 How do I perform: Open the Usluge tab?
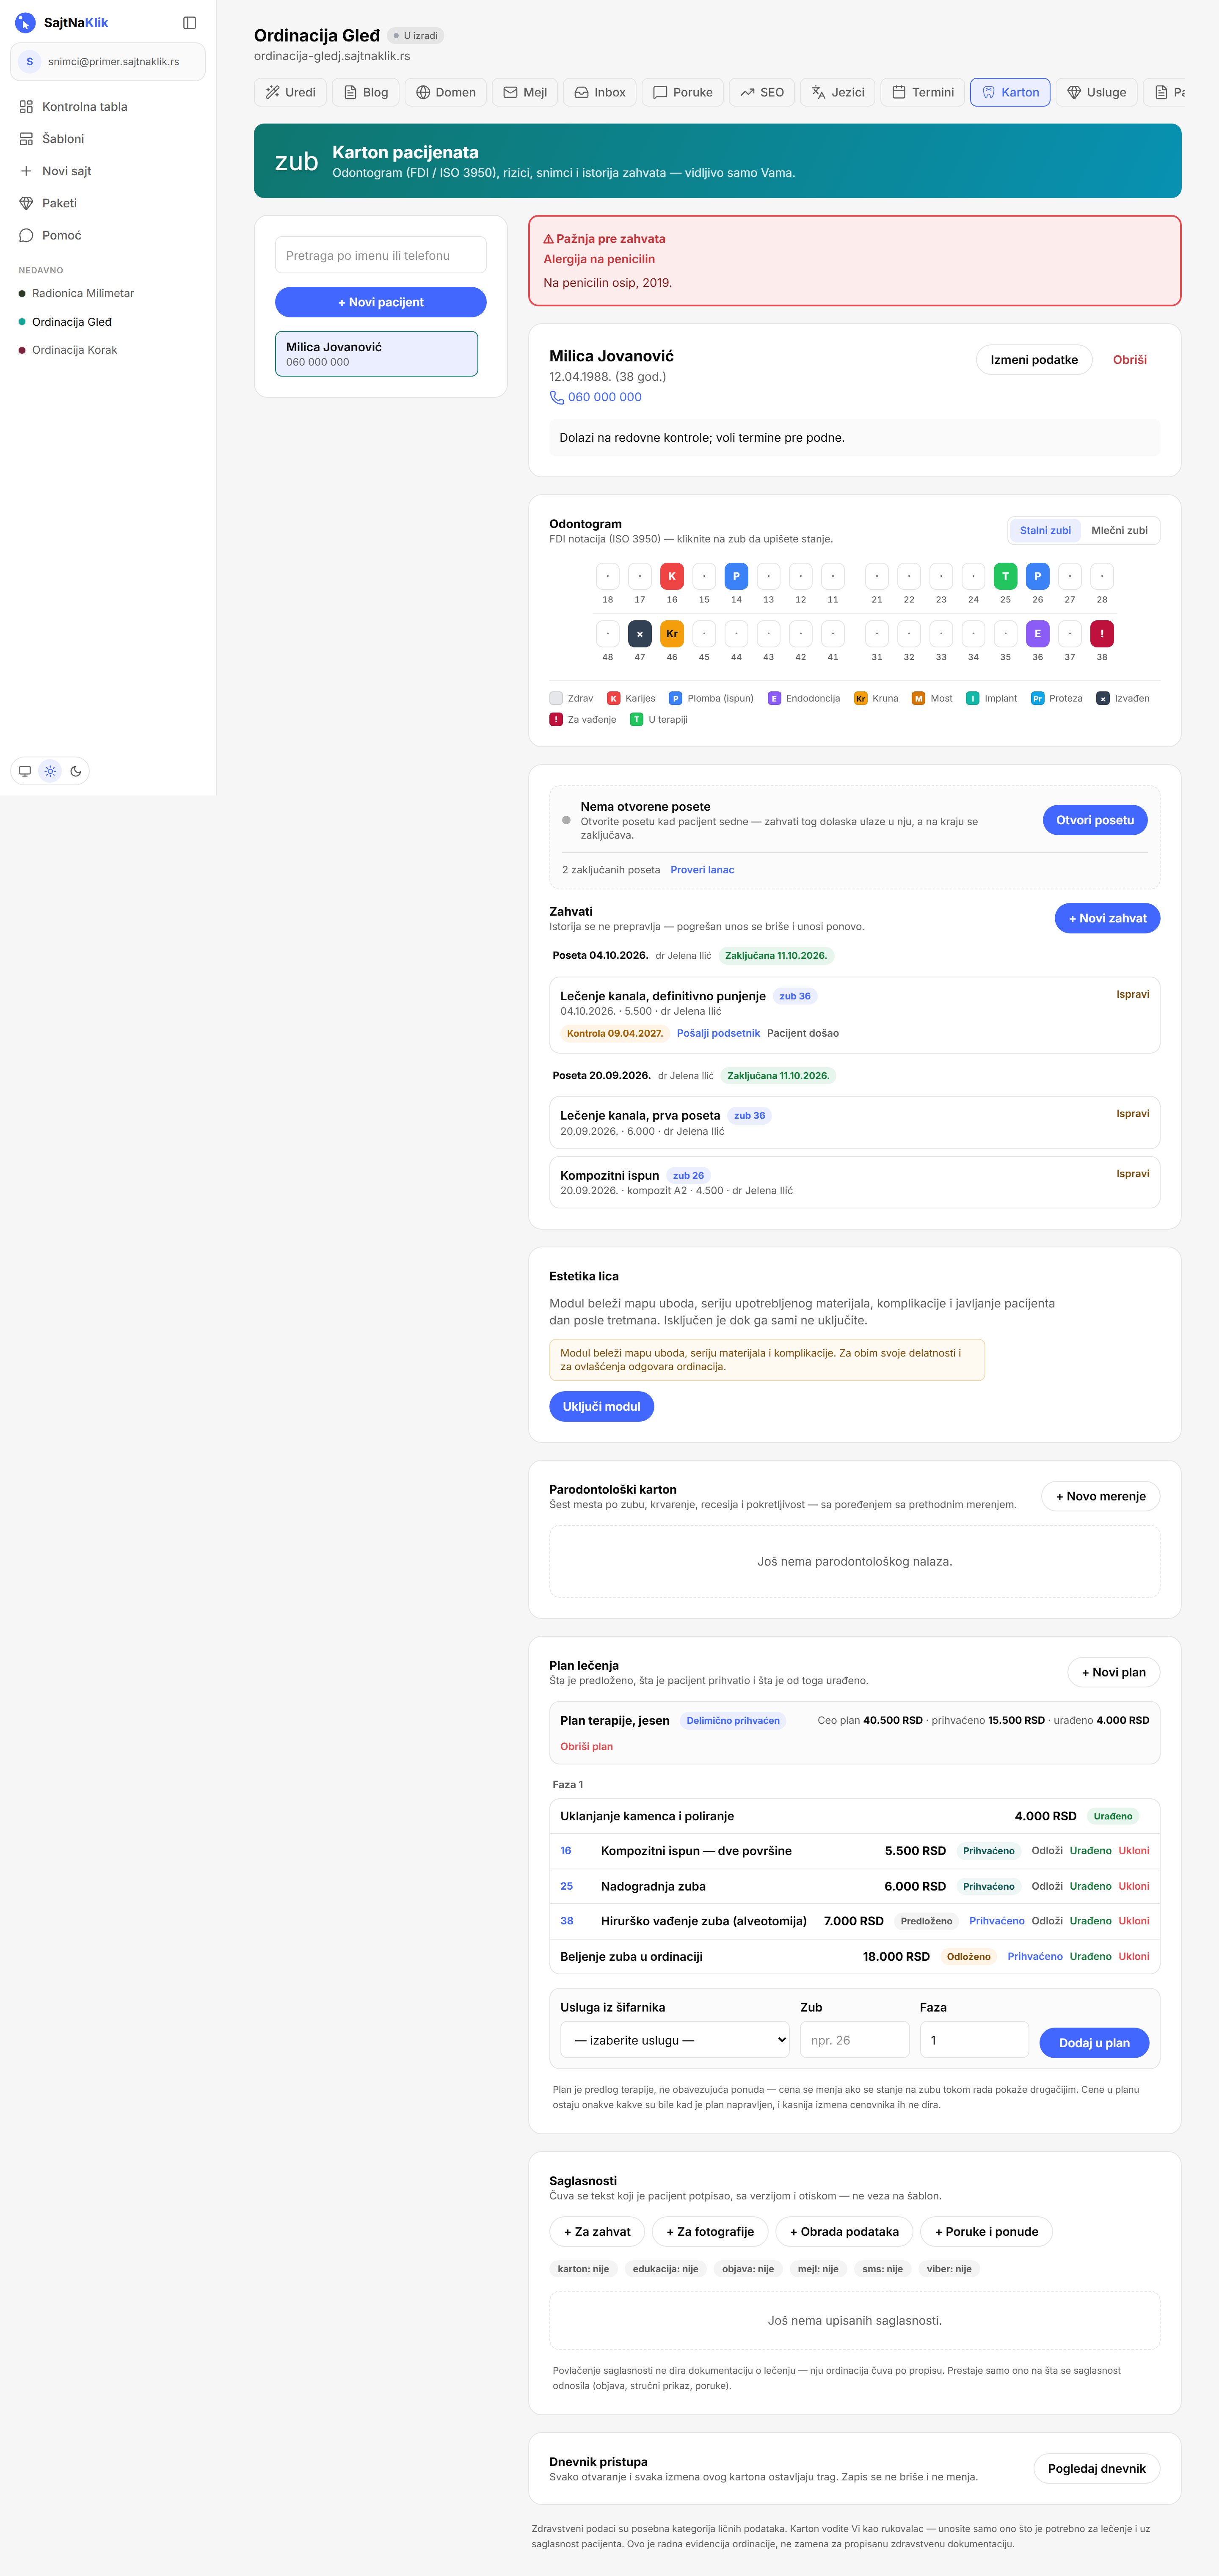point(1097,92)
